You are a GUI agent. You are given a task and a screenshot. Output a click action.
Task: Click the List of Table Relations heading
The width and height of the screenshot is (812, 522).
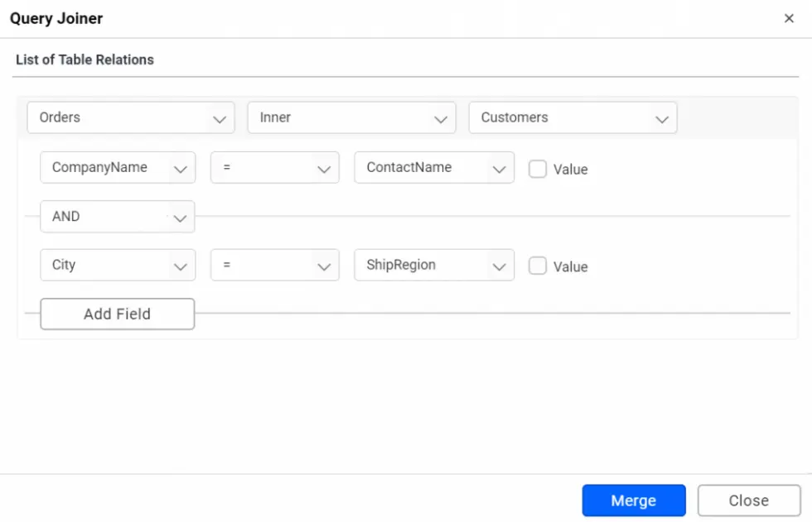(85, 60)
